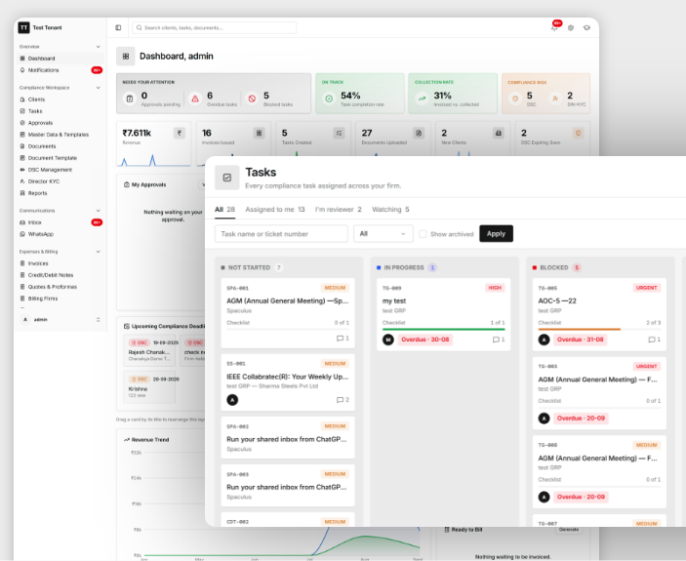The height and width of the screenshot is (561, 686).
Task: Go to Tasks in the sidebar
Action: (x=61, y=111)
